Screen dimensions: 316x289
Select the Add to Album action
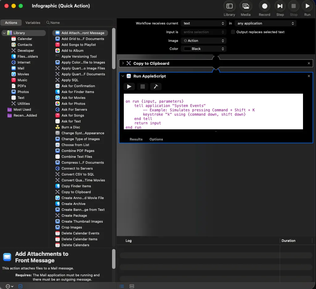click(72, 51)
